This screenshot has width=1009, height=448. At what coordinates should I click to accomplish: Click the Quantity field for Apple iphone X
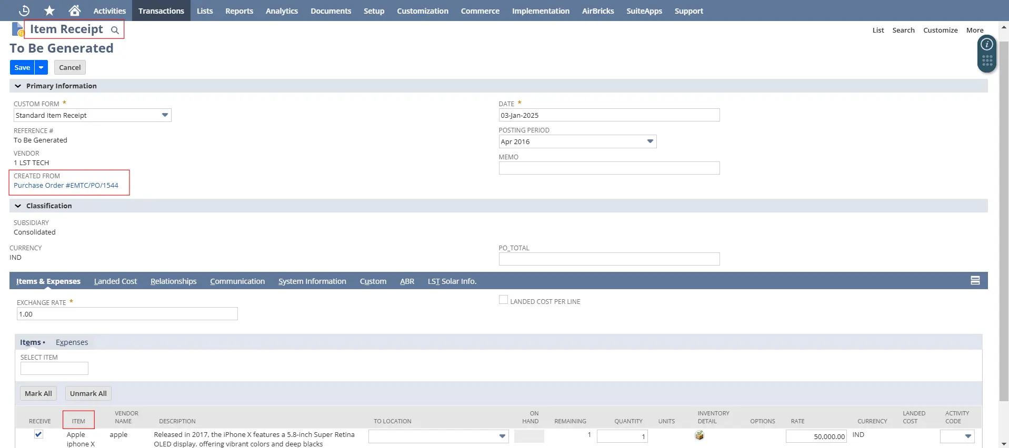point(622,436)
